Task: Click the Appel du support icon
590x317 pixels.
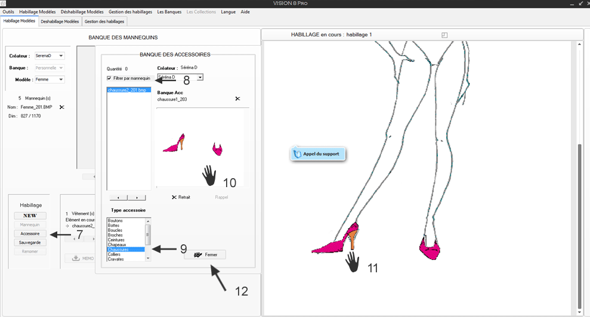Action: pyautogui.click(x=298, y=154)
